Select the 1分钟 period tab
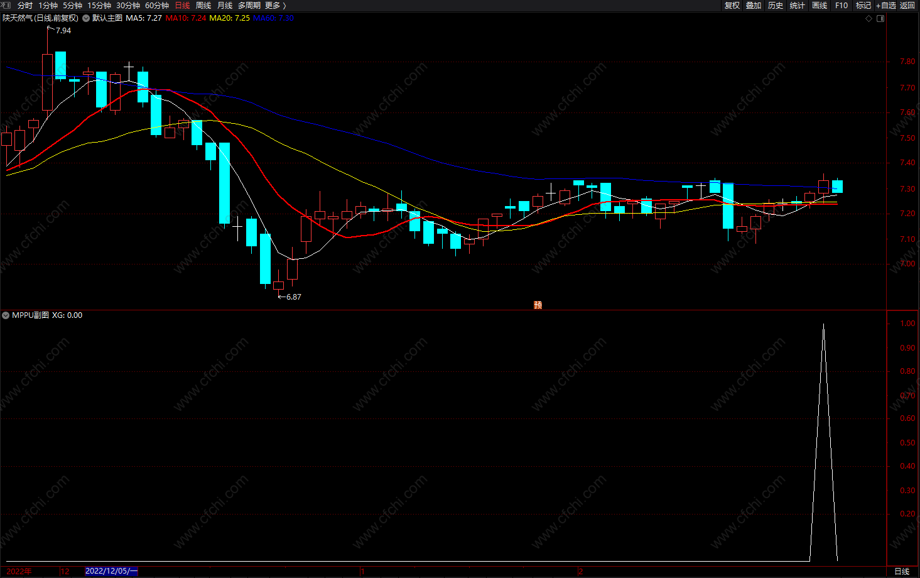The height and width of the screenshot is (578, 920). (48, 6)
